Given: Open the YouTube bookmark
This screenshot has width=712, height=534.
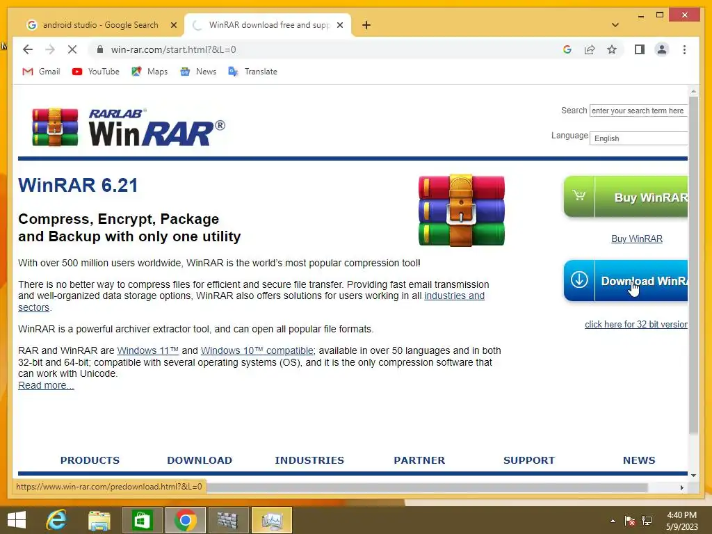Looking at the screenshot, I should click(96, 72).
